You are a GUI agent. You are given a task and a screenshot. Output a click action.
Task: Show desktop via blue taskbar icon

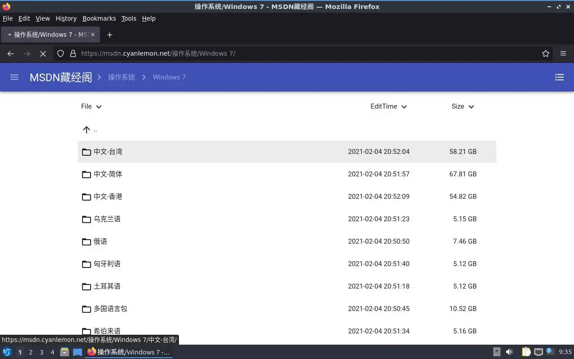click(78, 352)
